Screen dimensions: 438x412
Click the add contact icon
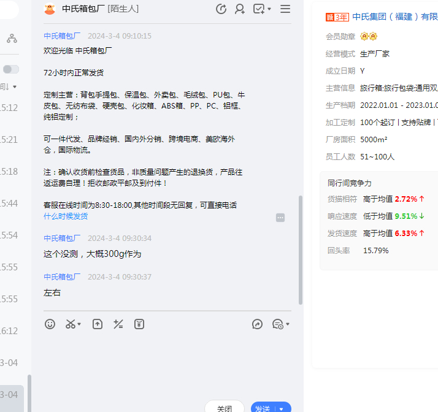point(240,9)
